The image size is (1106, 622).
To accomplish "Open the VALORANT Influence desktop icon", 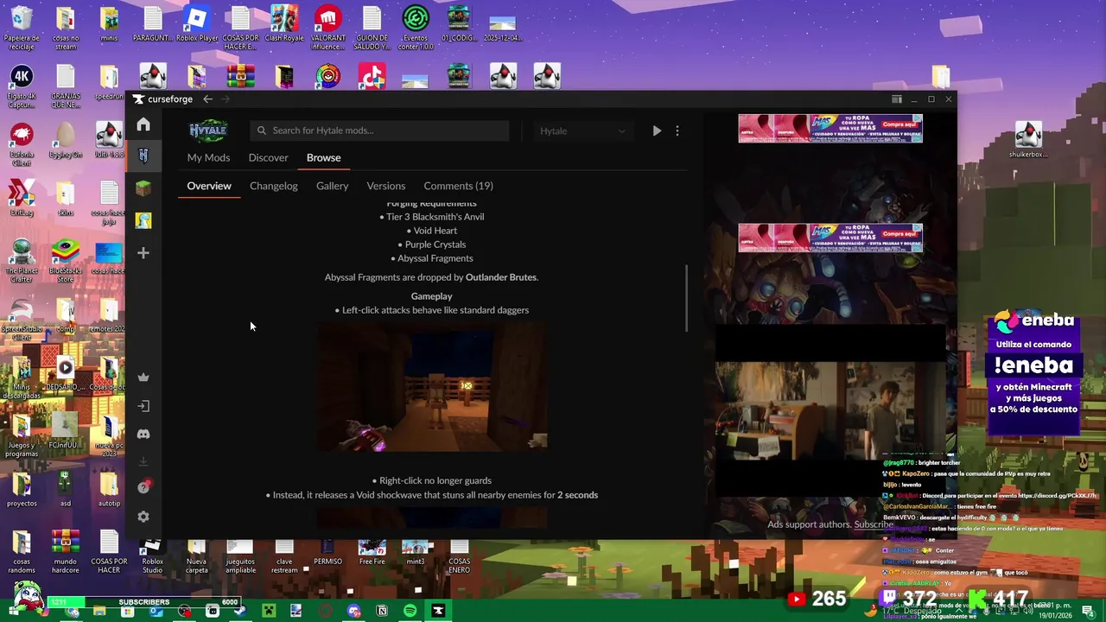I will (327, 29).
